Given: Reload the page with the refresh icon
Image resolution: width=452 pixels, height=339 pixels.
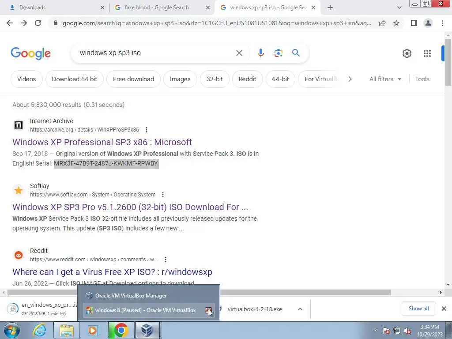Looking at the screenshot, I should point(38,23).
